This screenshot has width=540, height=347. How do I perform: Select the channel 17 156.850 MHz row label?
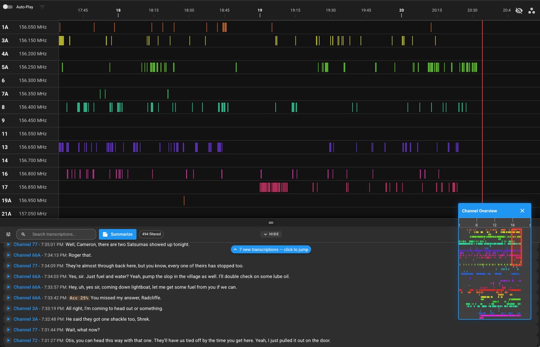[x=29, y=187]
